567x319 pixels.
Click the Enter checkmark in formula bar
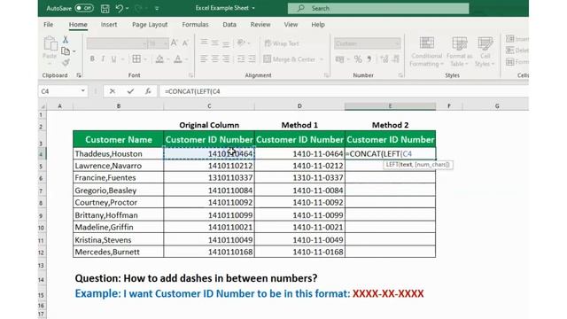point(130,91)
